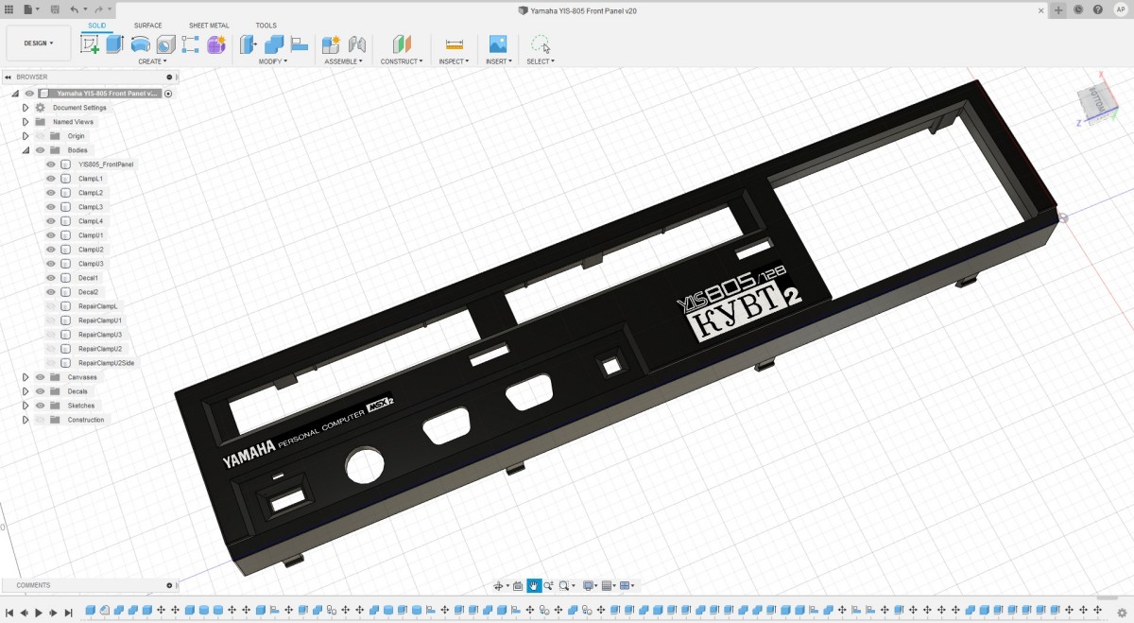Select the Create Form tool
This screenshot has width=1134, height=623.
click(216, 44)
